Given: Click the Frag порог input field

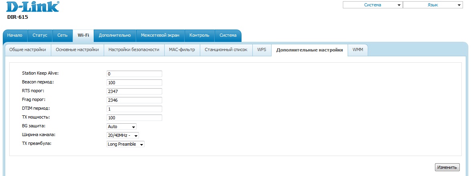Looking at the screenshot, I should 134,100.
